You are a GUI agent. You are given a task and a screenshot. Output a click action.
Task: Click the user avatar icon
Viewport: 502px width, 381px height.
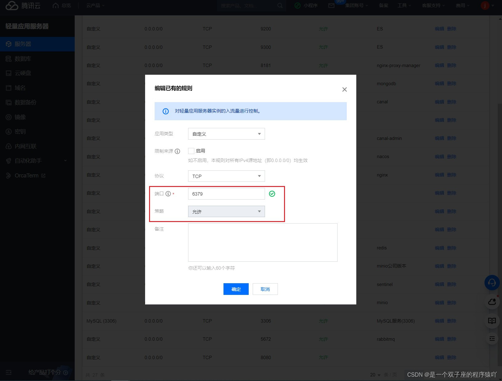tap(485, 5)
